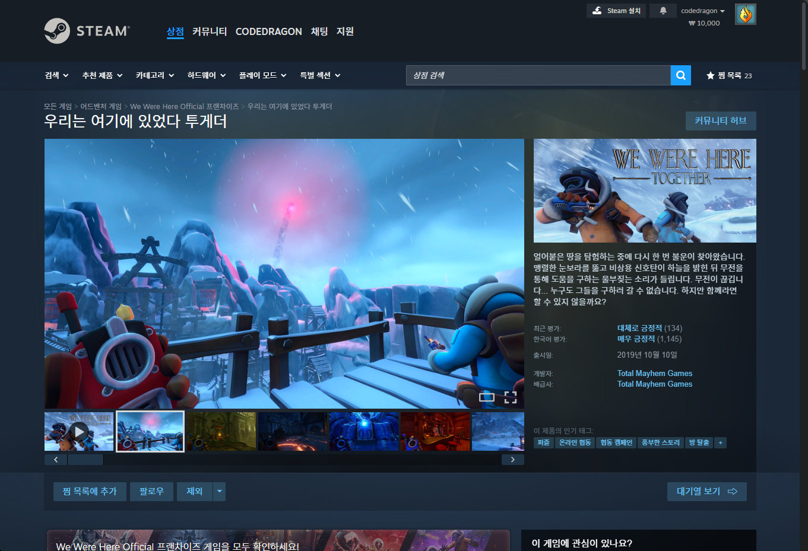Screen dimensions: 808x551
Task: Select the red tavern screenshot thumbnail
Action: (435, 432)
